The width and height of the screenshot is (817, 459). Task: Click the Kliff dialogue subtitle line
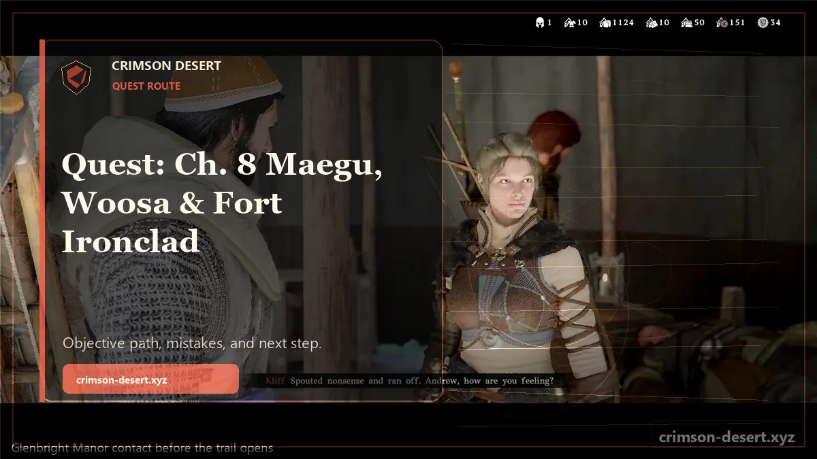point(409,381)
